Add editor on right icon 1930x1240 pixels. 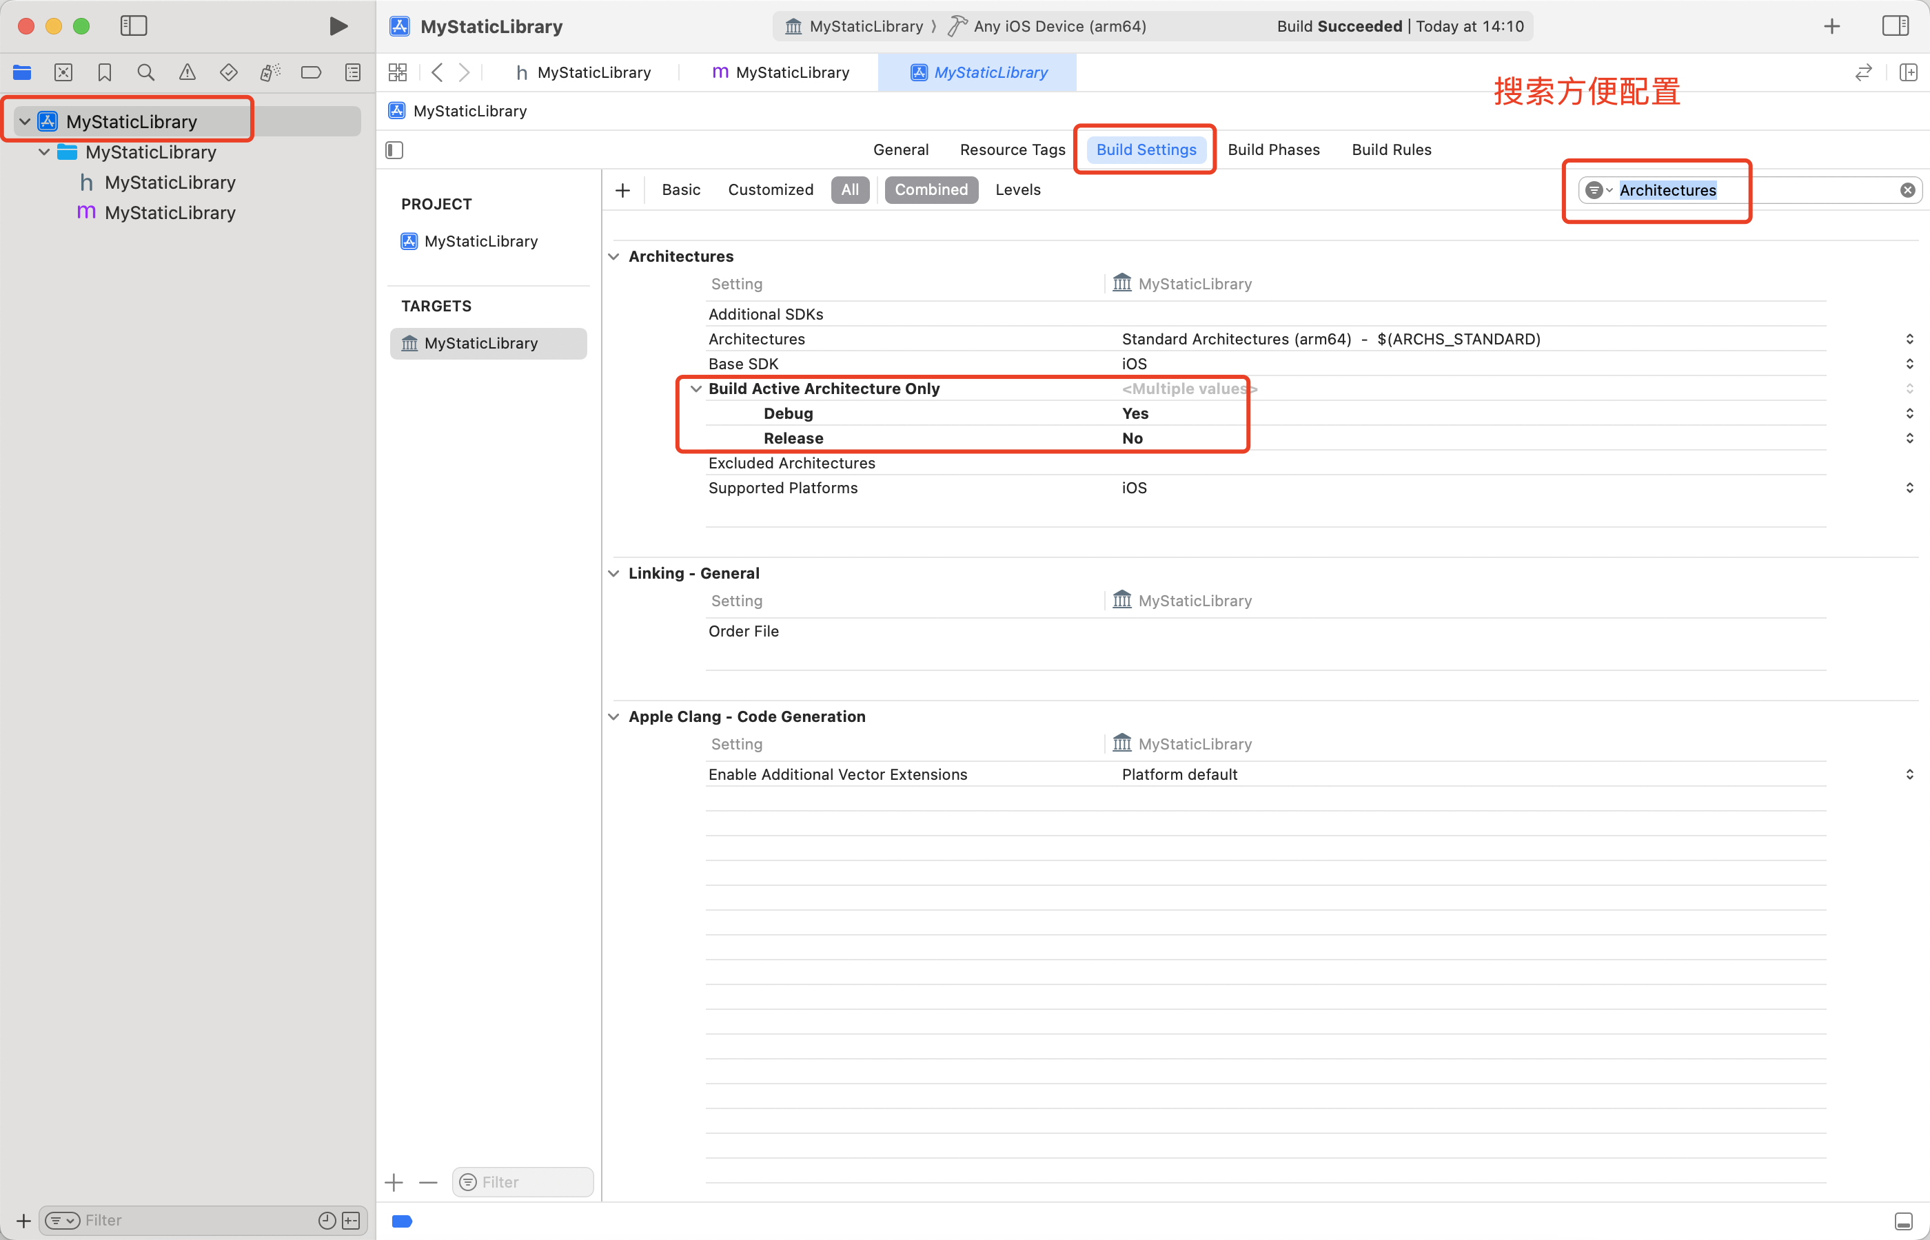[1907, 72]
